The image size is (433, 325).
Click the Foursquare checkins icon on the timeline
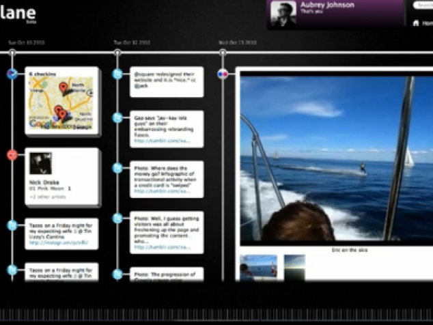click(x=12, y=74)
